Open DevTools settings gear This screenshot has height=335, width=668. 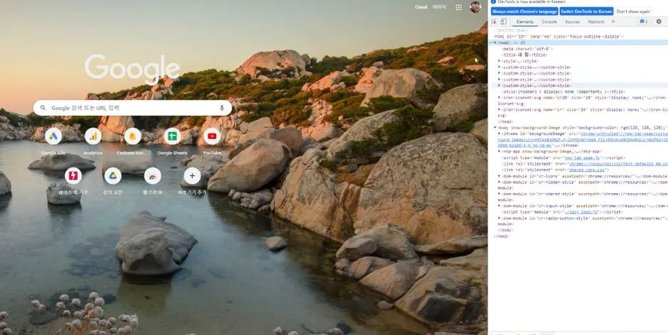(659, 22)
